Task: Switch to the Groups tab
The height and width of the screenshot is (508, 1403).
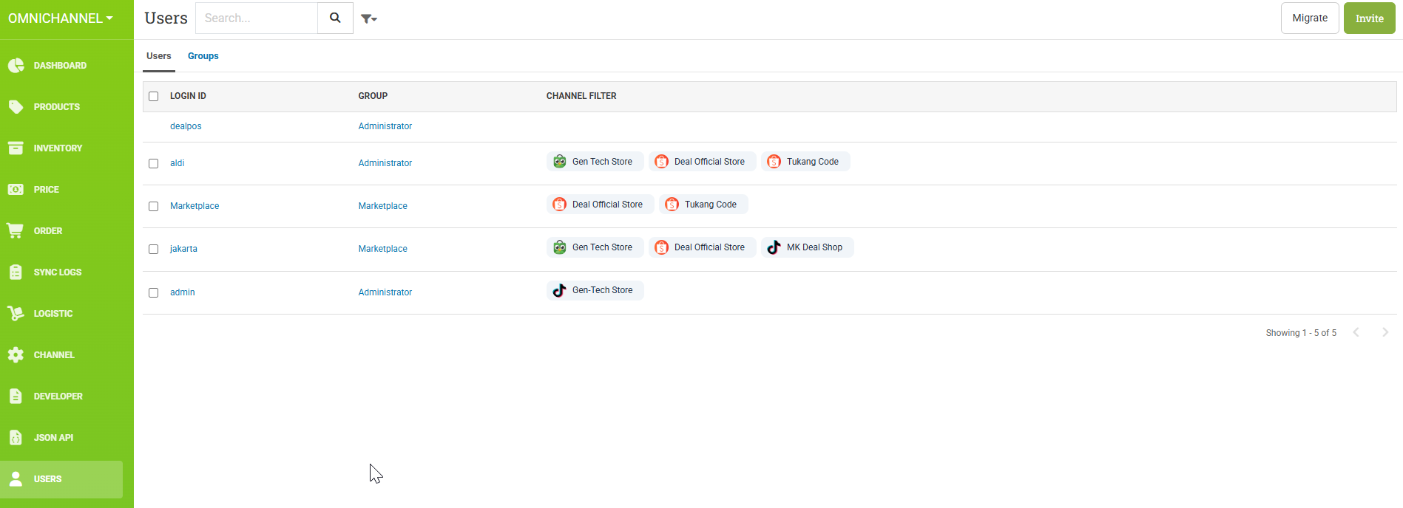Action: pyautogui.click(x=203, y=56)
